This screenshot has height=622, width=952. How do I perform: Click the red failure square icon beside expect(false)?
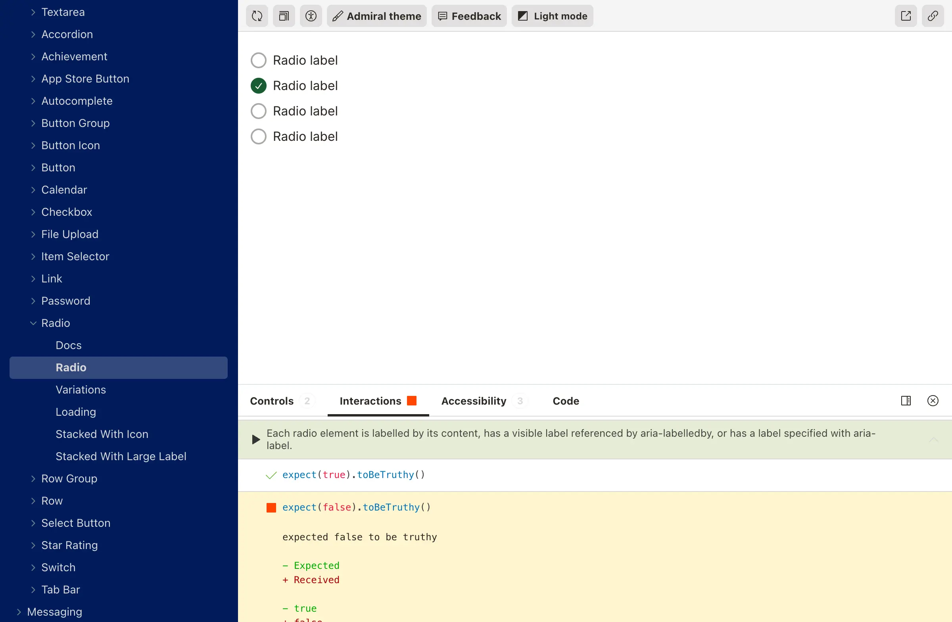coord(271,508)
